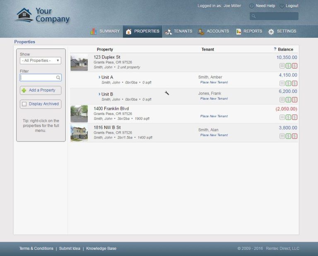Screen dimensions: 318x256
Task: Click Place New Tenant under Jones, Frank
Action: point(214,98)
